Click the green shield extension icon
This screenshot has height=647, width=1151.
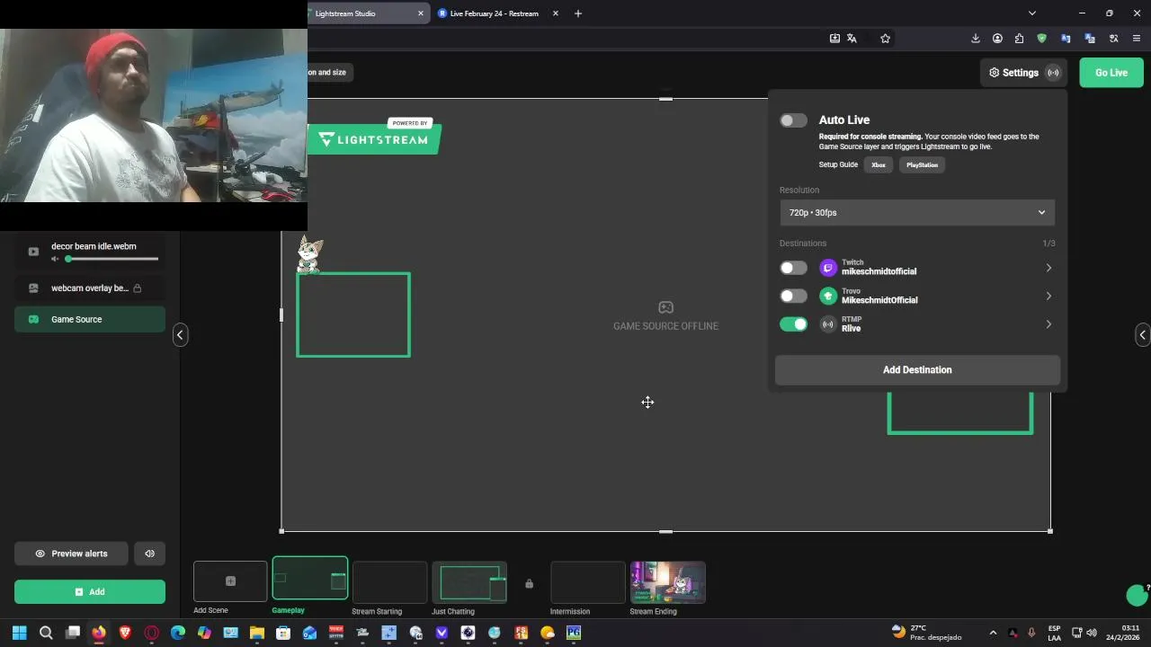point(1042,39)
